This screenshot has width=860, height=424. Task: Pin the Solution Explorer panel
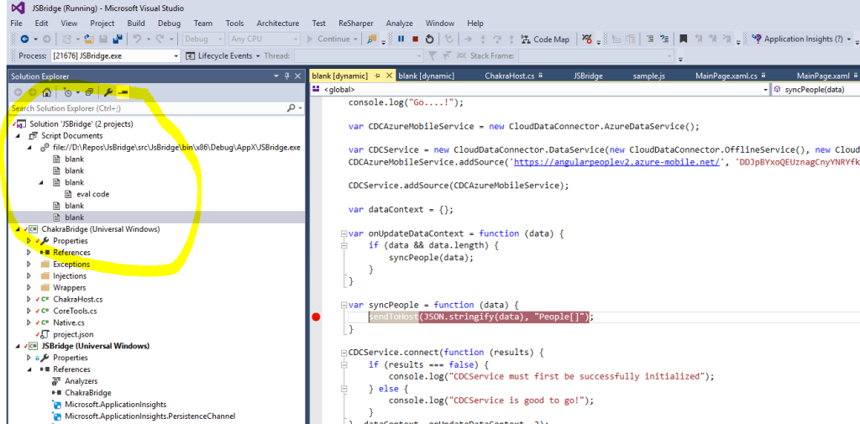click(286, 76)
